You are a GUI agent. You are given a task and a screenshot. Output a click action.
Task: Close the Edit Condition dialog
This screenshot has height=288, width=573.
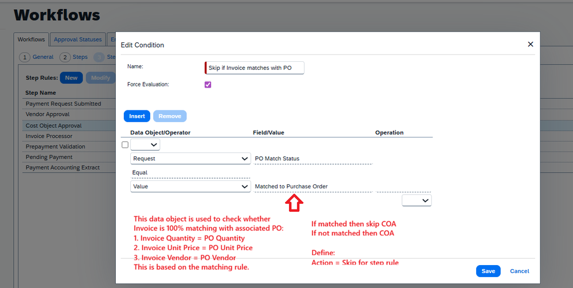tap(530, 44)
